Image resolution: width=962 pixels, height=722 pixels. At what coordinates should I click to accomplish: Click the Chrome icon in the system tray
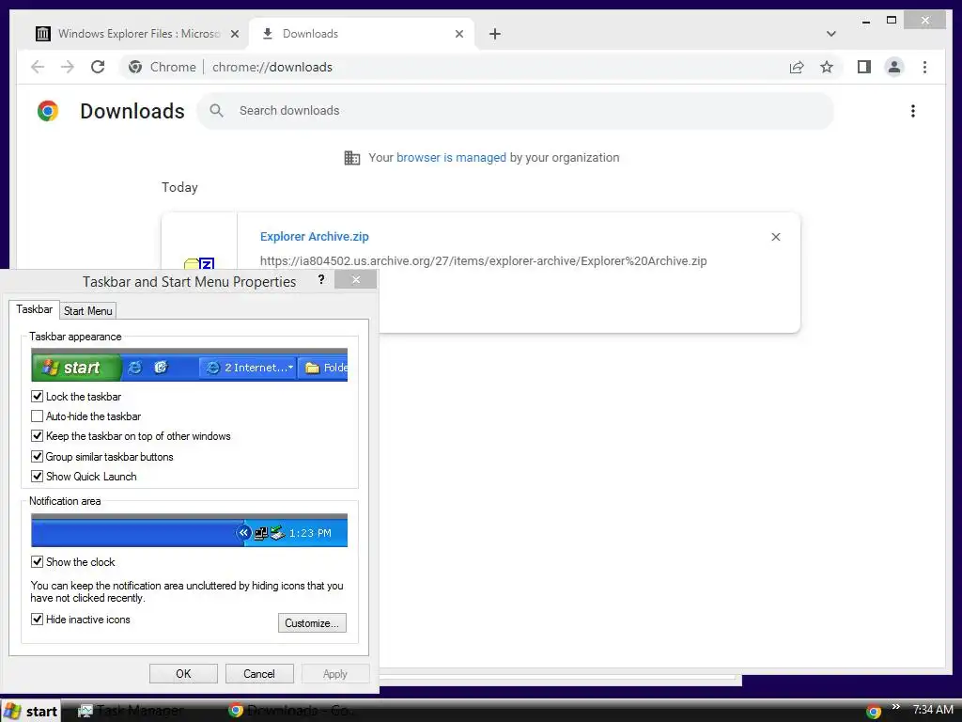(873, 713)
